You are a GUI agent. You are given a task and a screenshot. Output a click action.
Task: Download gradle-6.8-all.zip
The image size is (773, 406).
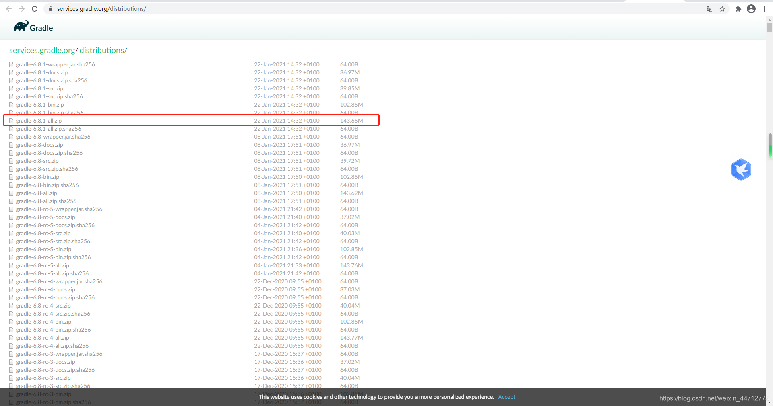coord(36,193)
